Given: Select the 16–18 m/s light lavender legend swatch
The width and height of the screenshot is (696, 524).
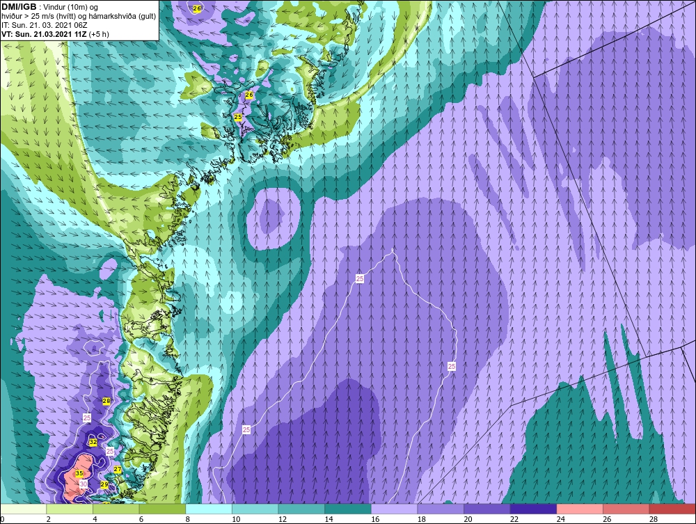Looking at the screenshot, I should click(x=394, y=509).
